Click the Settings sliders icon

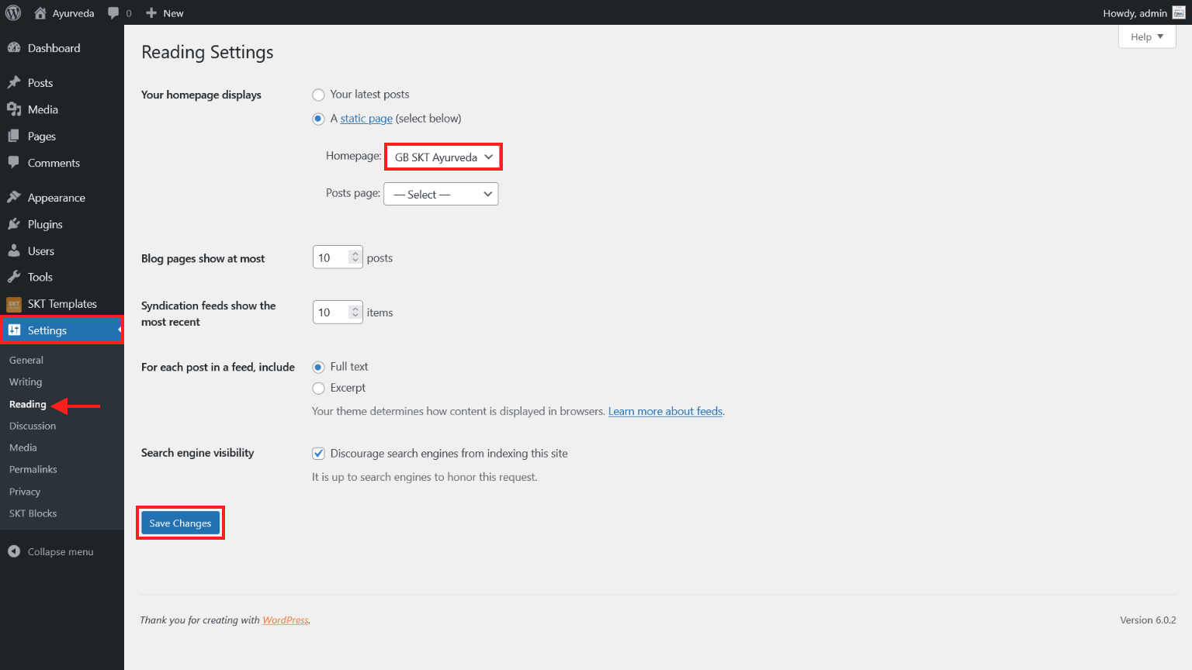pyautogui.click(x=14, y=330)
